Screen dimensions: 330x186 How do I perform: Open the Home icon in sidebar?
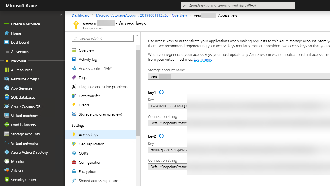tap(7, 33)
